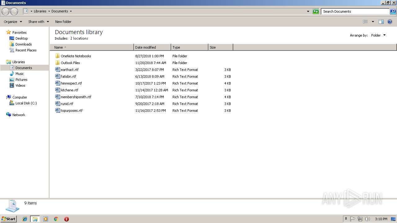Open Downloads in the navigation pane
This screenshot has height=223, width=397.
[x=24, y=44]
